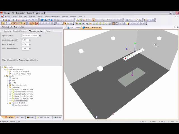The height and width of the screenshot is (134, 179).
Task: Click the first orange help question-mark icon
Action: coord(30,23)
